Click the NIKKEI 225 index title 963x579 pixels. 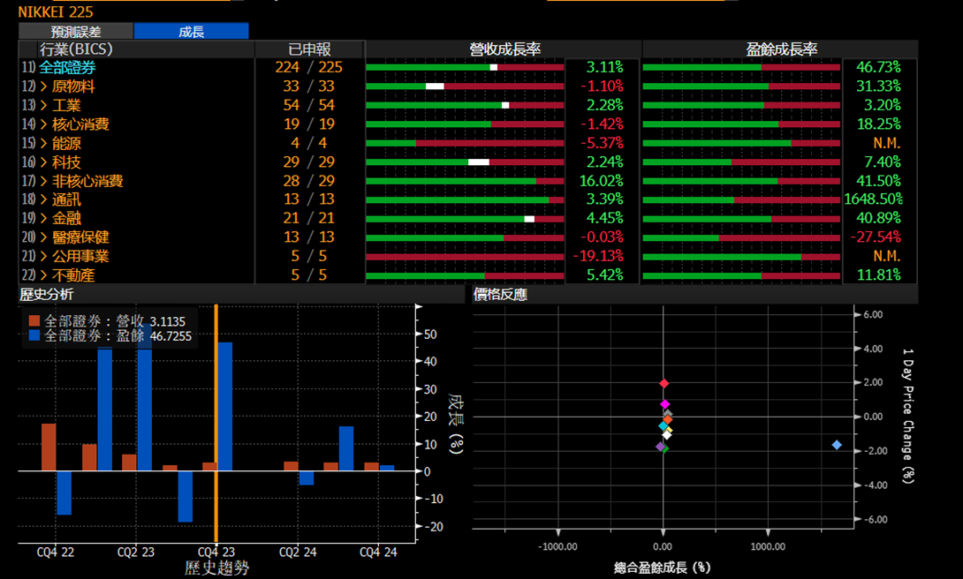pos(56,11)
